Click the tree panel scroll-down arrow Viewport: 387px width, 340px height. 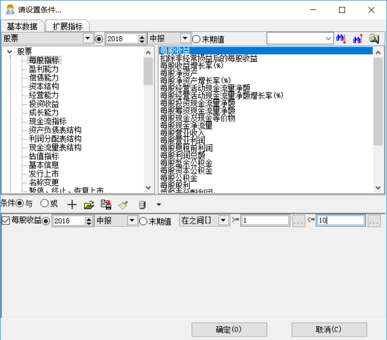coord(148,188)
